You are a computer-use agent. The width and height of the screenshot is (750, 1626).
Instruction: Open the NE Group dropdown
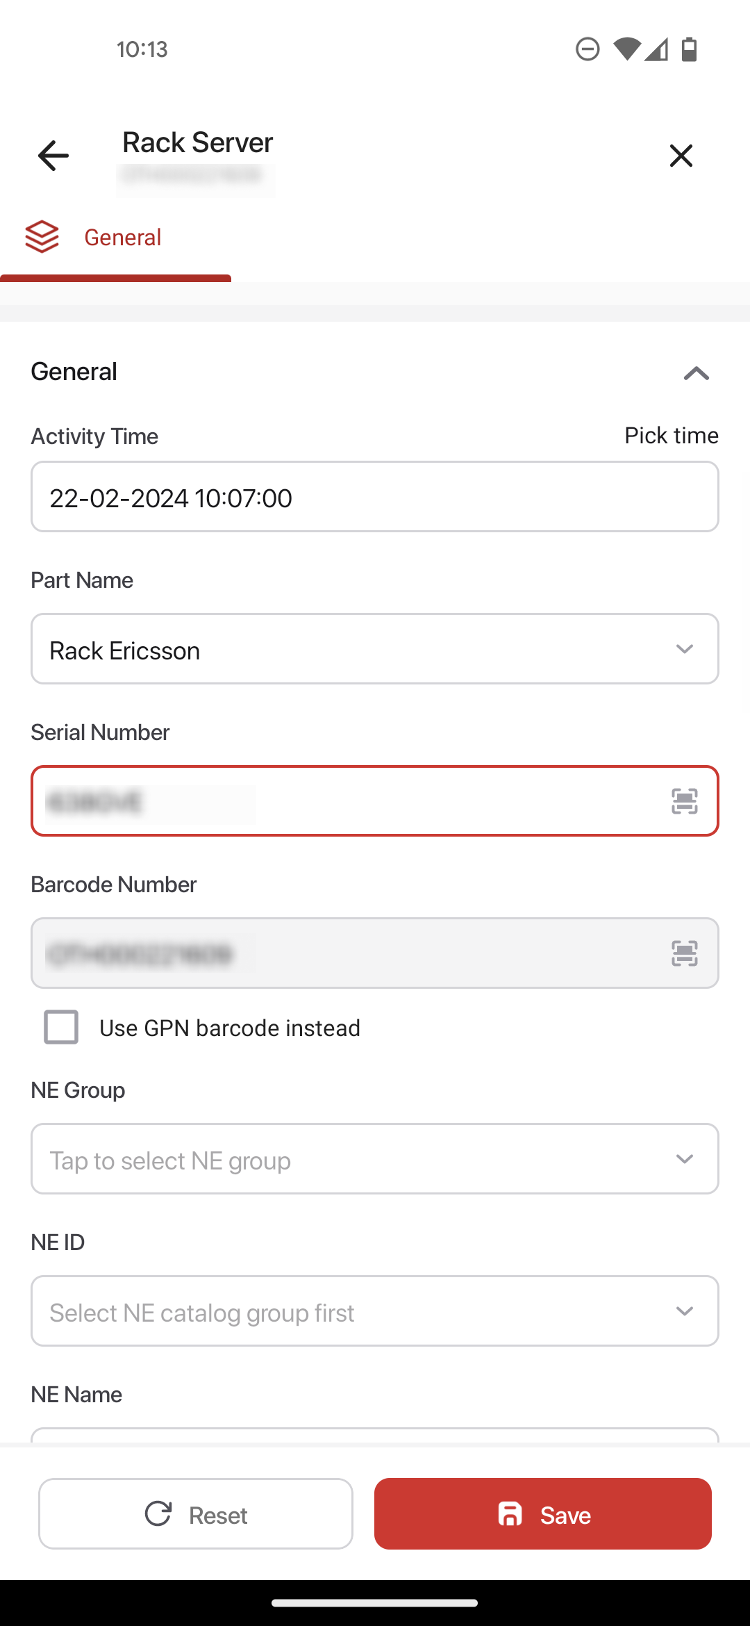(375, 1159)
